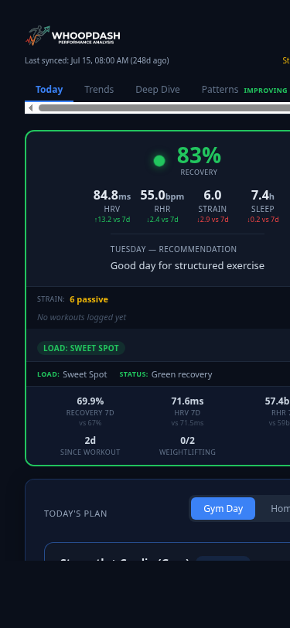Click the 'Green recovery' status text

click(x=182, y=374)
